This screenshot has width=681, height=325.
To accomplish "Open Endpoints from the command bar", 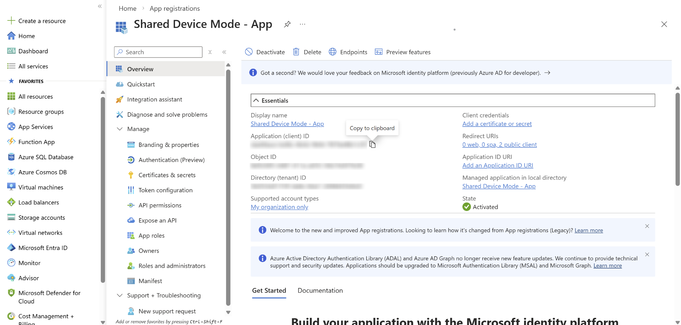I will (x=348, y=52).
